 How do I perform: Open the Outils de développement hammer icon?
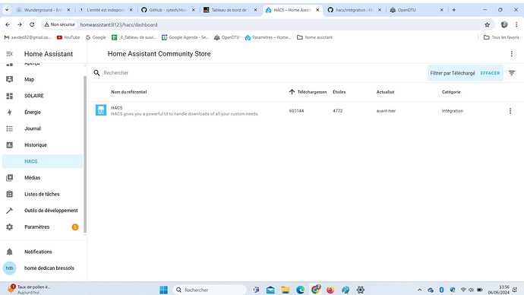(9, 211)
